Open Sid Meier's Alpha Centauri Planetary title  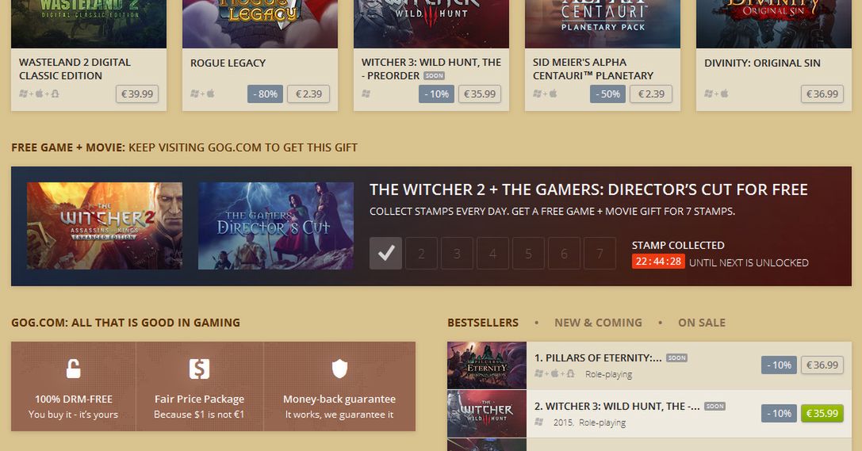pos(592,69)
